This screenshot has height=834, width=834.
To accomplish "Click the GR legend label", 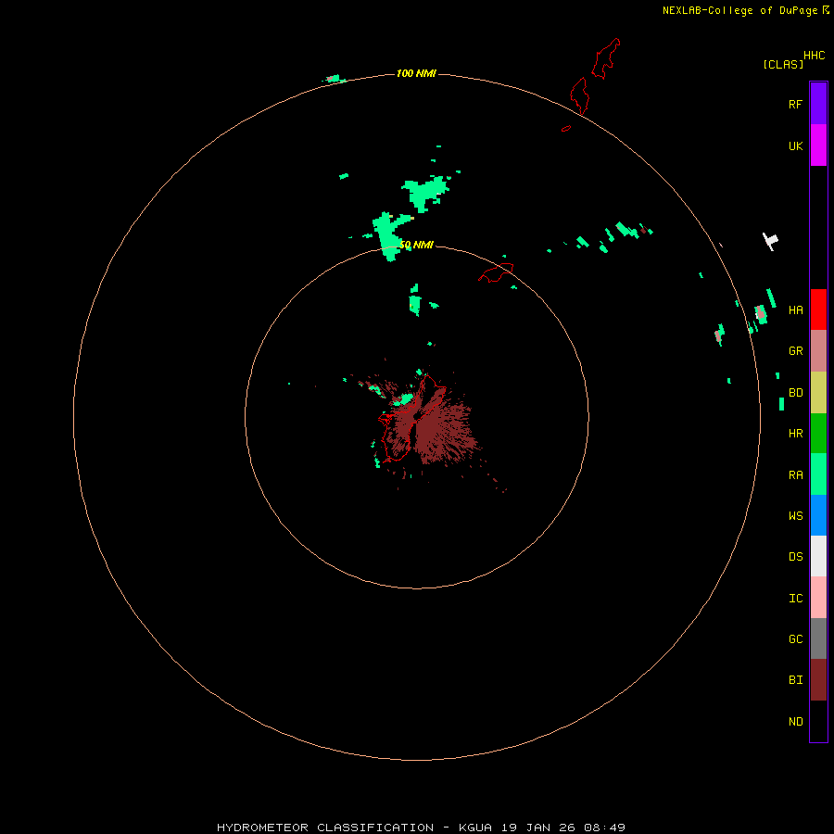I will pos(795,351).
